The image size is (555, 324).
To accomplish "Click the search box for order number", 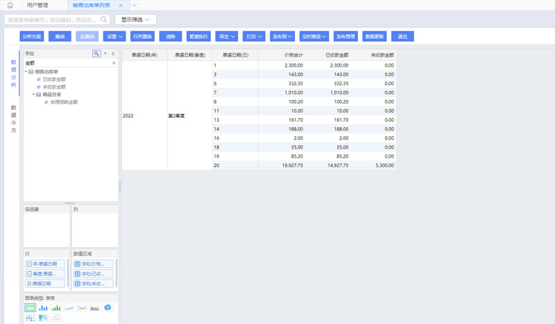I will [57, 20].
